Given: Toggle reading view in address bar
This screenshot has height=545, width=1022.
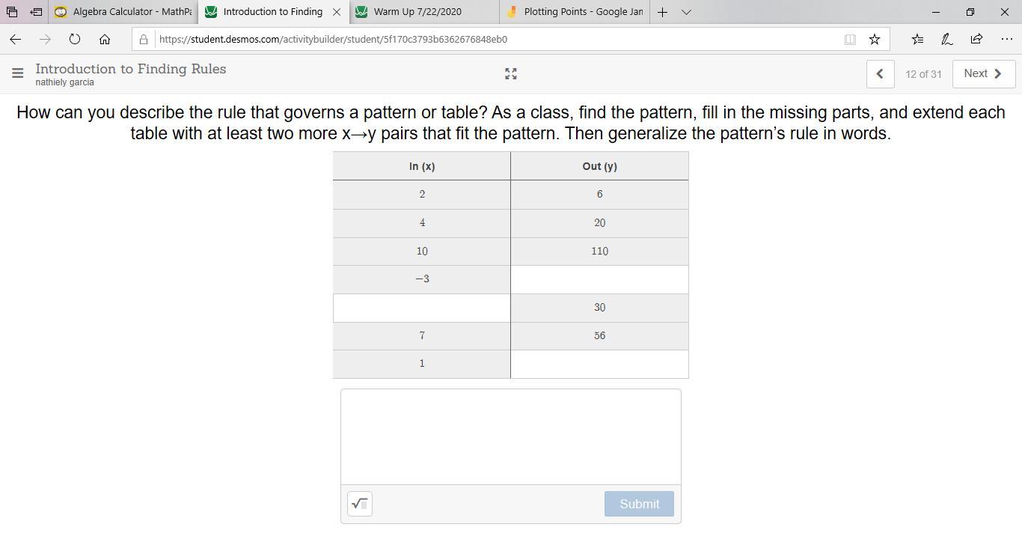Looking at the screenshot, I should (x=850, y=39).
